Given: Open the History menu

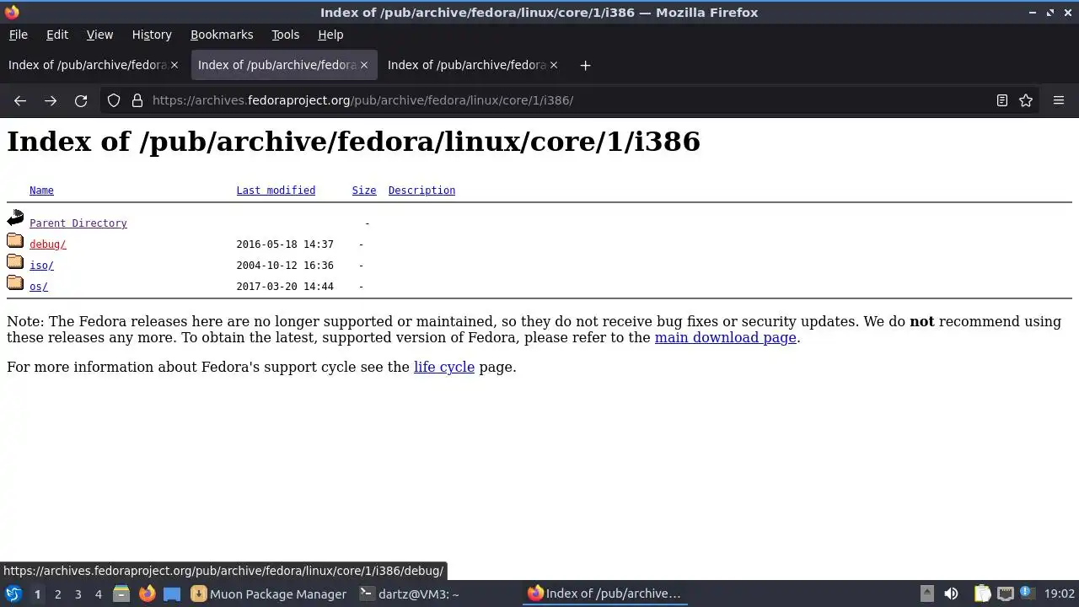Looking at the screenshot, I should (x=152, y=35).
